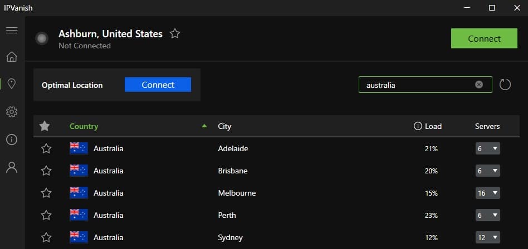
Task: Select the Sydney city entry
Action: pos(231,237)
